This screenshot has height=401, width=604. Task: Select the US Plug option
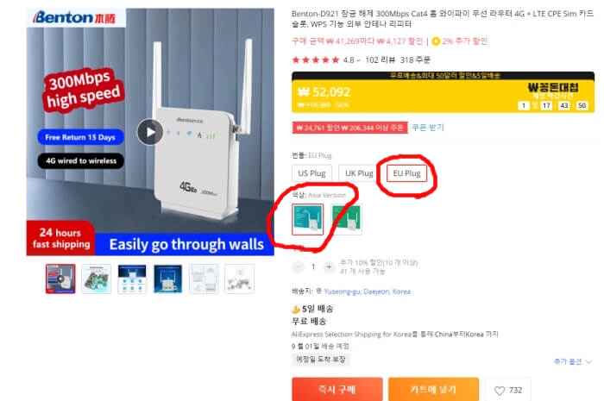point(311,173)
